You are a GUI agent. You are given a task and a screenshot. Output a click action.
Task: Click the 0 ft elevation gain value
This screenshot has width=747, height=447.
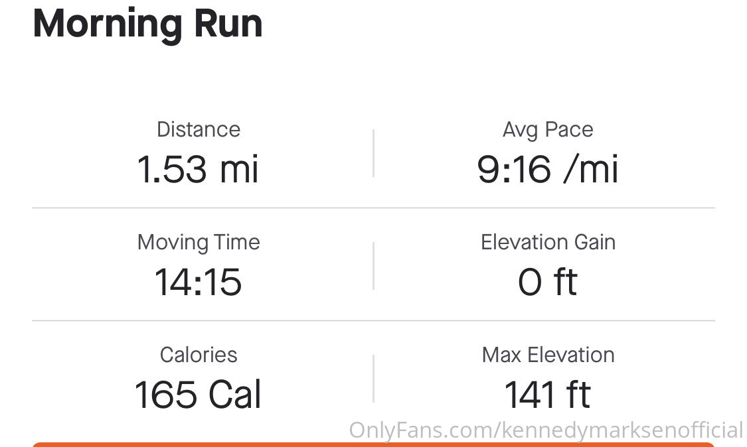[548, 282]
